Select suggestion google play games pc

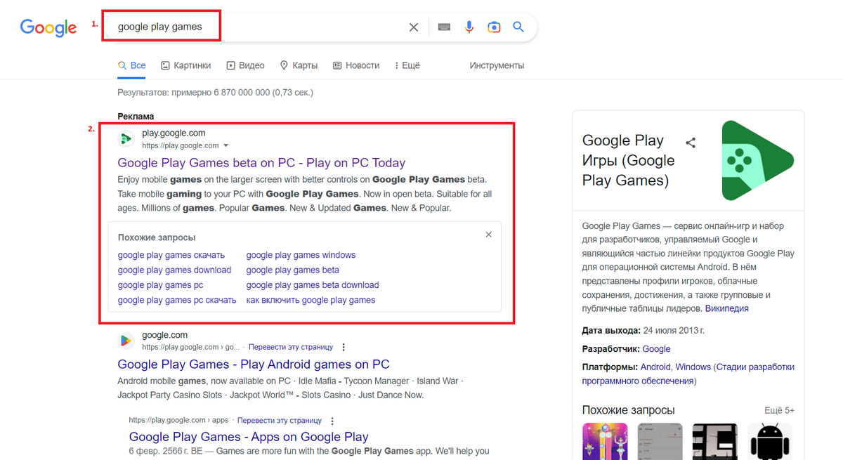(x=160, y=285)
